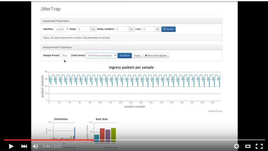Expand More chart options
The width and height of the screenshot is (268, 151).
(156, 56)
